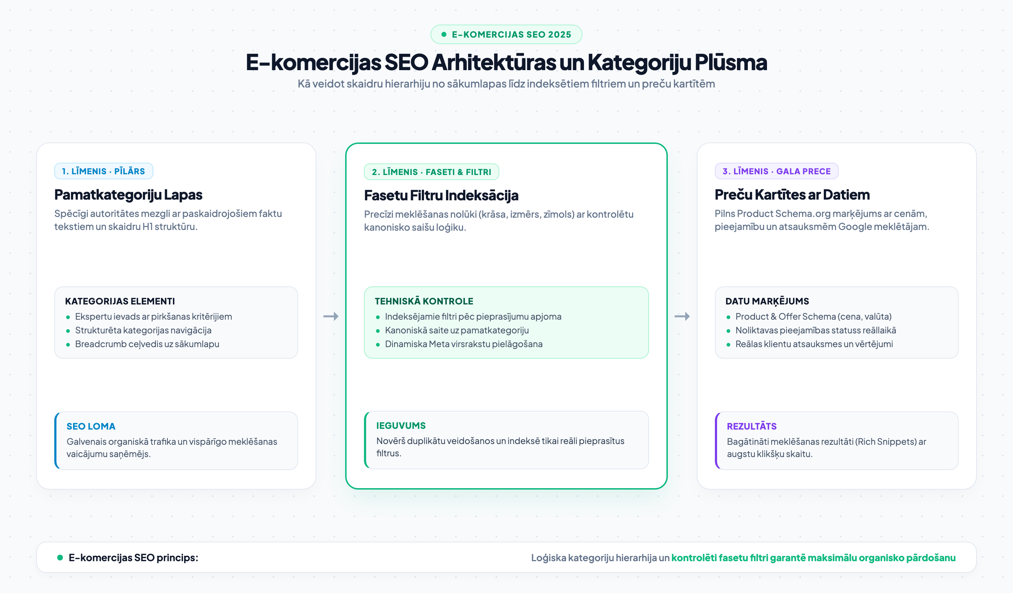
Task: Click bullet dot beside Ekspertu ievads
Action: pos(68,317)
